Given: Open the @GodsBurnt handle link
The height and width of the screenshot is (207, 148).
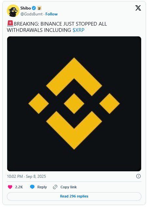Looking at the screenshot, I should tap(31, 14).
